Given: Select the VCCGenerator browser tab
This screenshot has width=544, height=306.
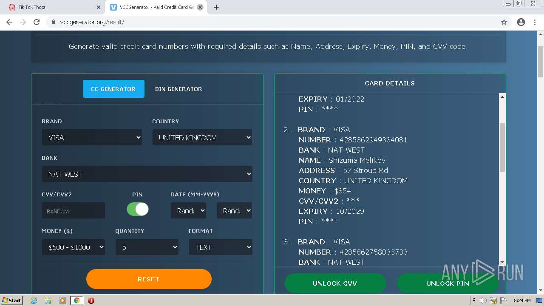Looking at the screenshot, I should point(156,7).
